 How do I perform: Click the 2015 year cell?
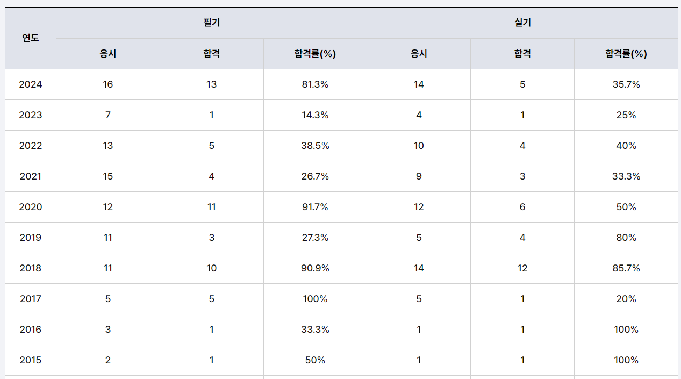(31, 360)
